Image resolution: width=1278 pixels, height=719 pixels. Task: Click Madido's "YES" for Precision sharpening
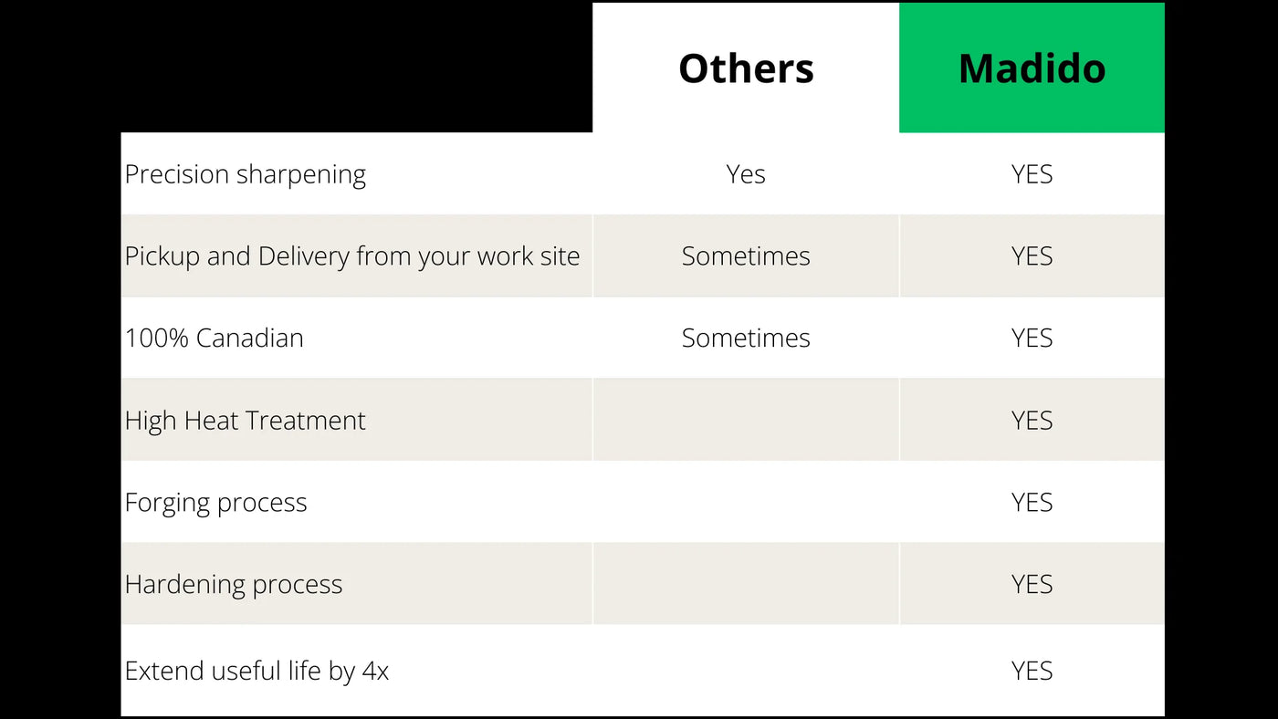(1032, 174)
